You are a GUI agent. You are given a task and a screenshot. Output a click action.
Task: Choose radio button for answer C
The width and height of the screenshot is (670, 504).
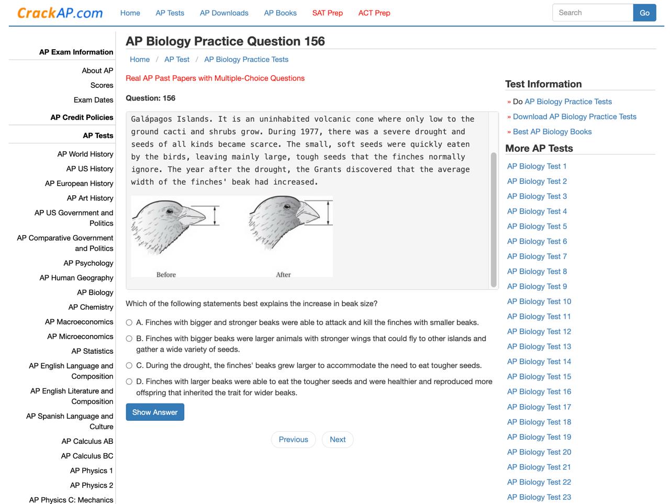pyautogui.click(x=129, y=365)
